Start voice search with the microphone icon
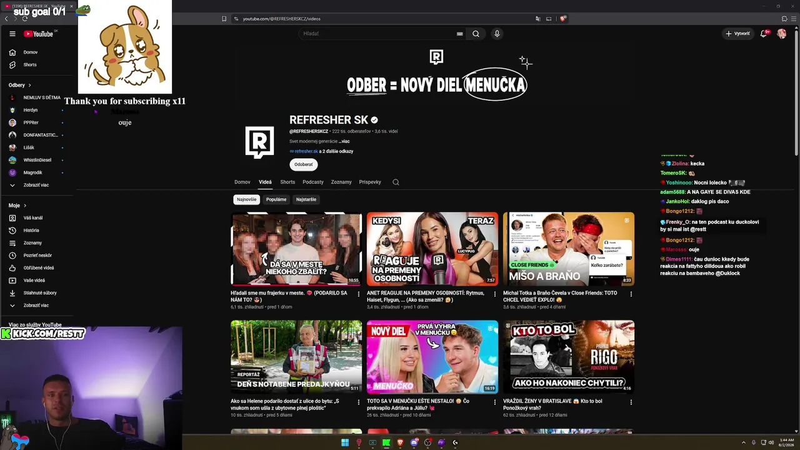Image resolution: width=800 pixels, height=450 pixels. pyautogui.click(x=497, y=34)
